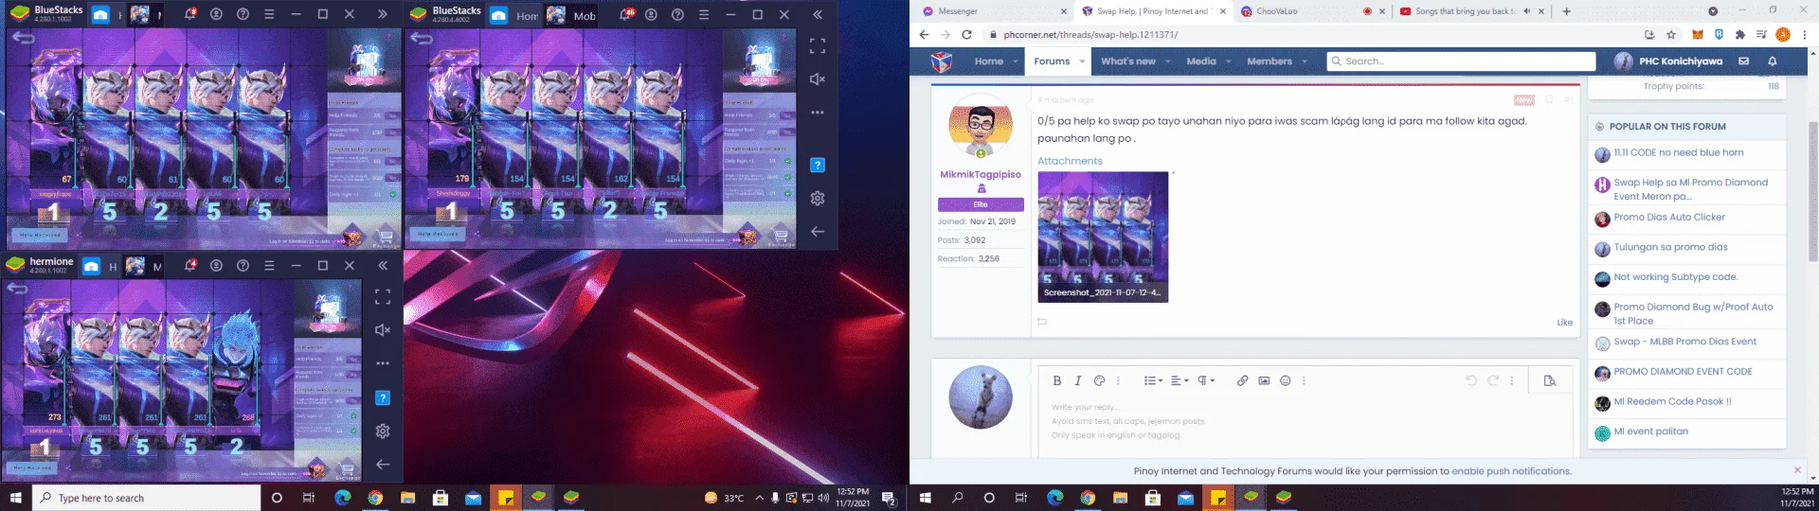Open the Windows Start button on the left taskbar

click(x=15, y=498)
